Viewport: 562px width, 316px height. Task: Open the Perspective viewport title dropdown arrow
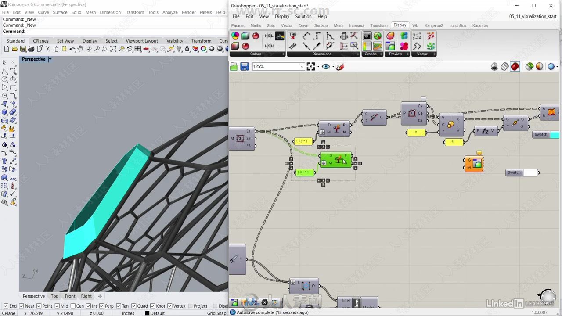[50, 59]
